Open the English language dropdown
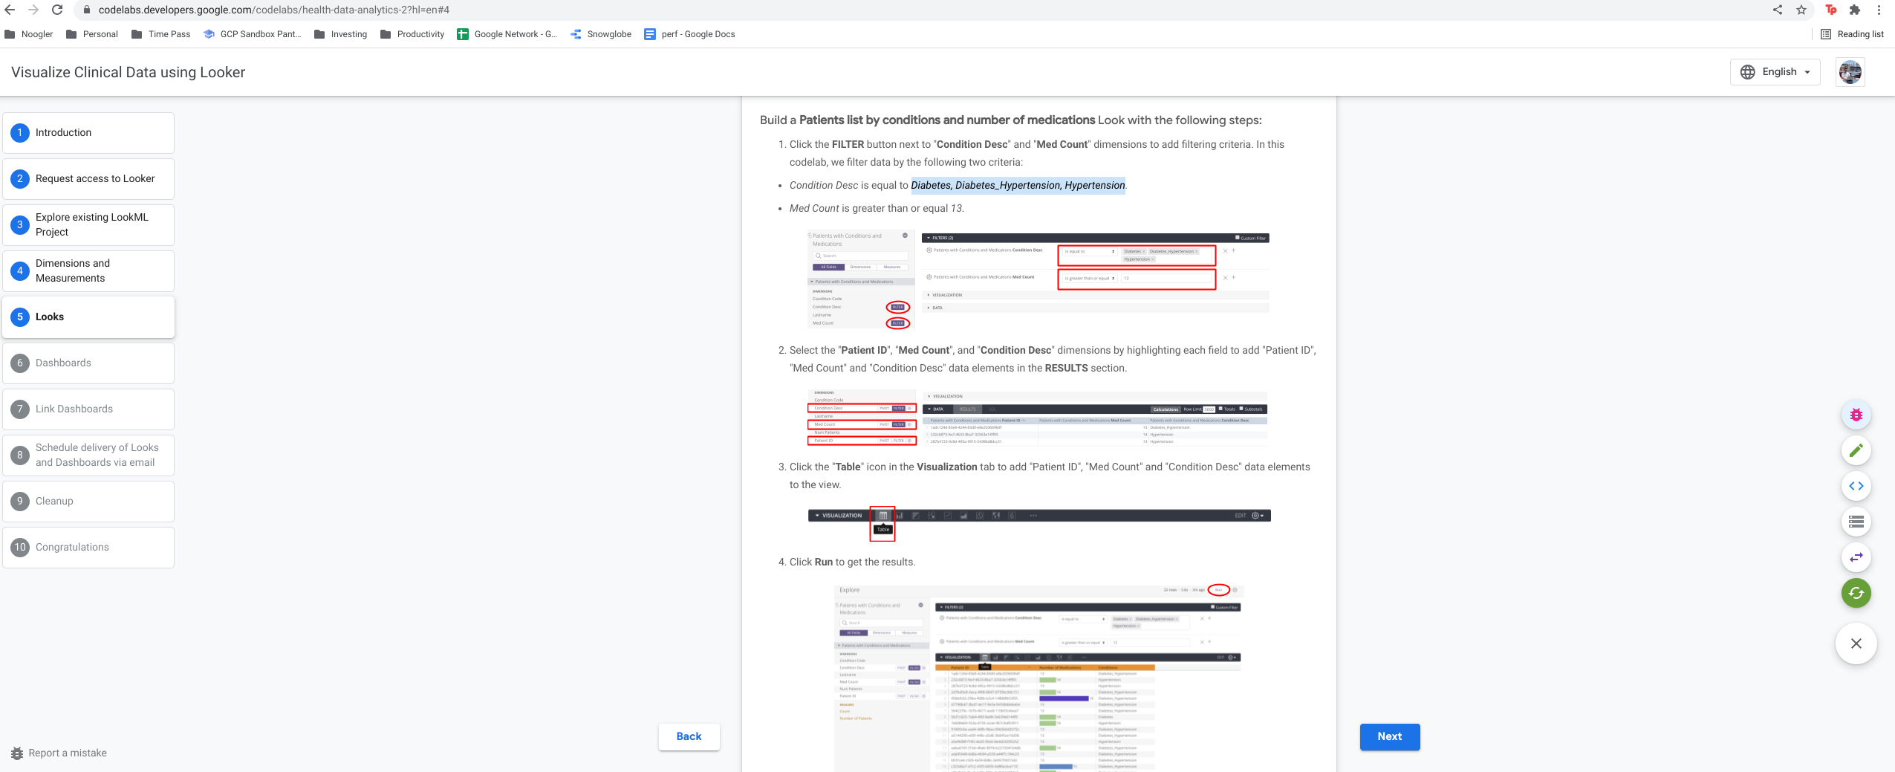The image size is (1895, 772). pos(1776,71)
